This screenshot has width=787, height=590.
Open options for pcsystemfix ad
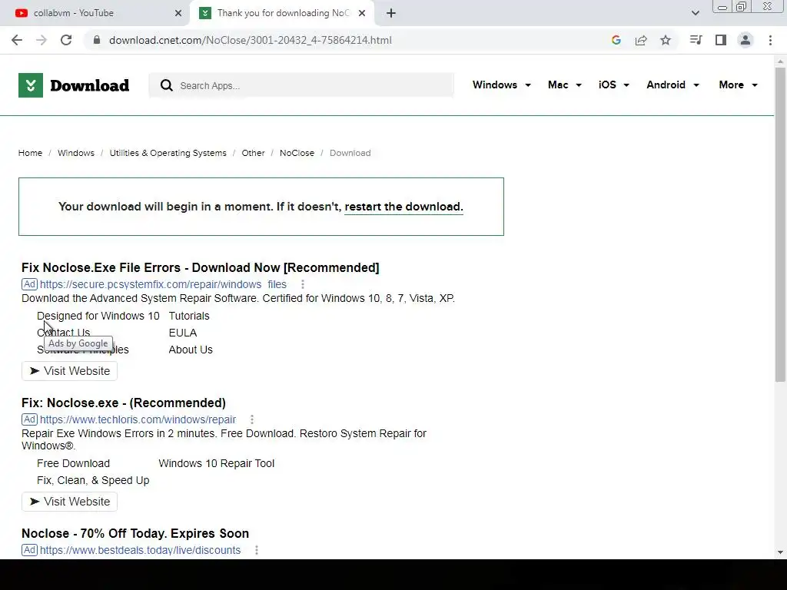303,284
